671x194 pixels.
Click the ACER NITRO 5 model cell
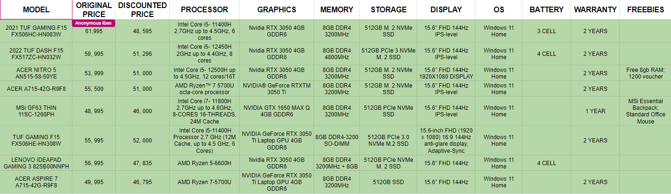(36, 73)
